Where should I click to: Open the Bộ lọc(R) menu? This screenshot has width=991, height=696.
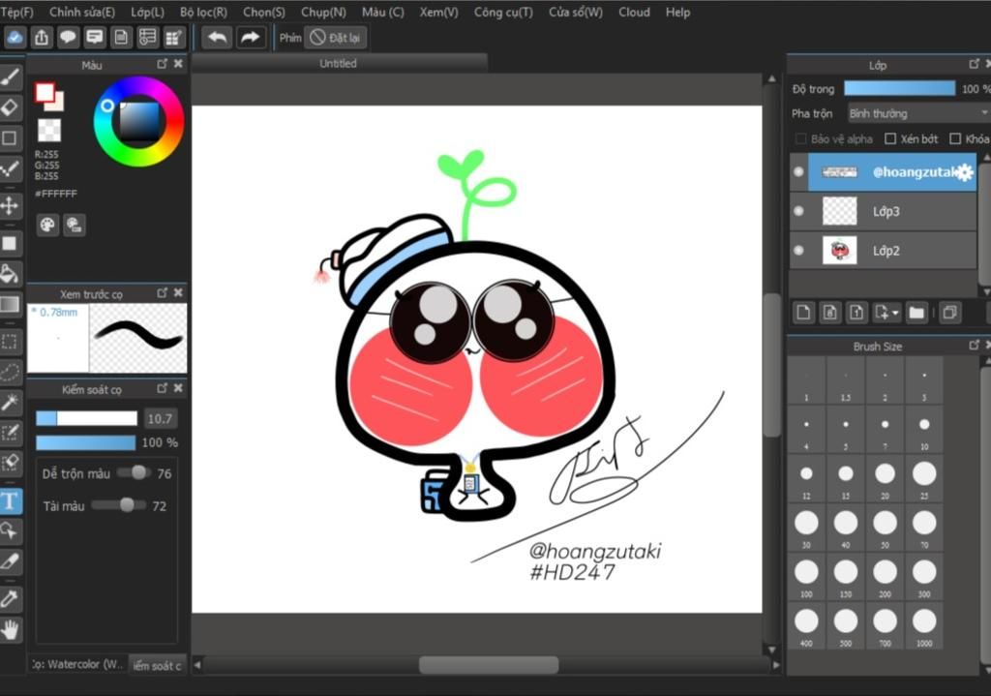click(203, 12)
